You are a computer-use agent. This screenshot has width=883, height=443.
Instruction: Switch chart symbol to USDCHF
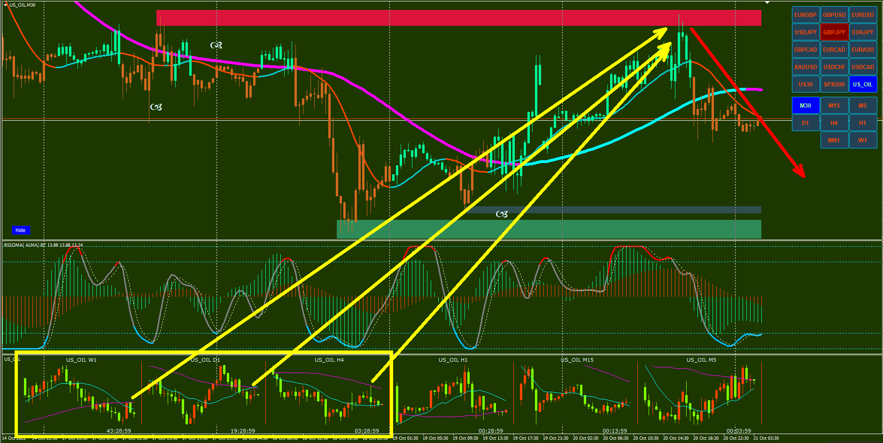tap(834, 67)
